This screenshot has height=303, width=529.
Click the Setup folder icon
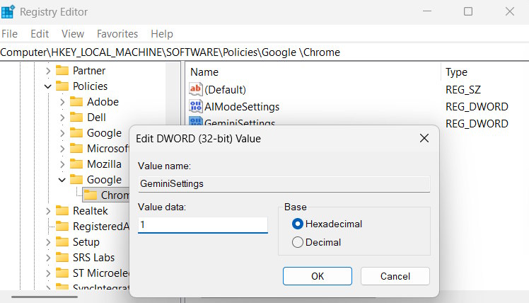coord(62,241)
